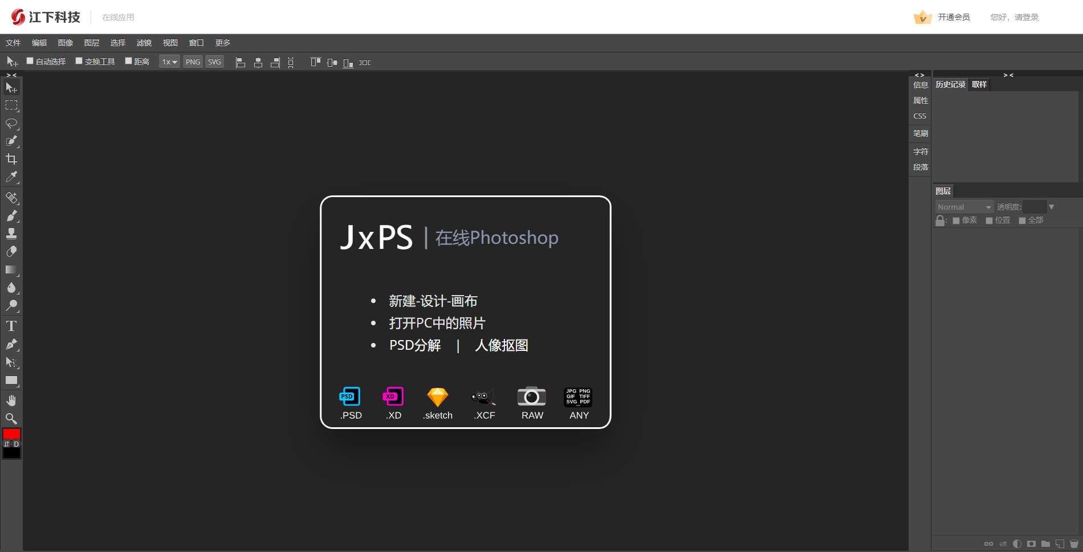Select the Move tool in left toolbar
The width and height of the screenshot is (1083, 552).
tap(11, 87)
